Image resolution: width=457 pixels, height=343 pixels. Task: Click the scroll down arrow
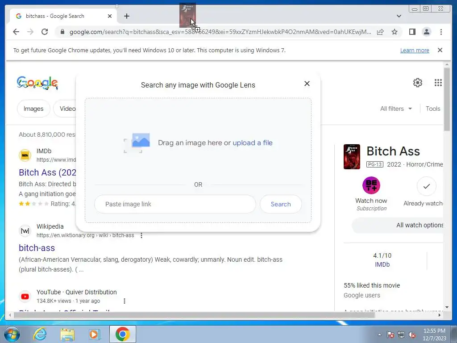coord(447,307)
